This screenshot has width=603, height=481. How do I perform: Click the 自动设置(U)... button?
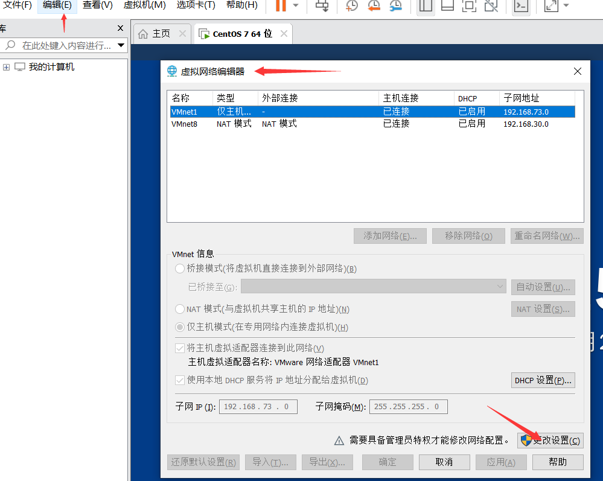[x=543, y=287]
